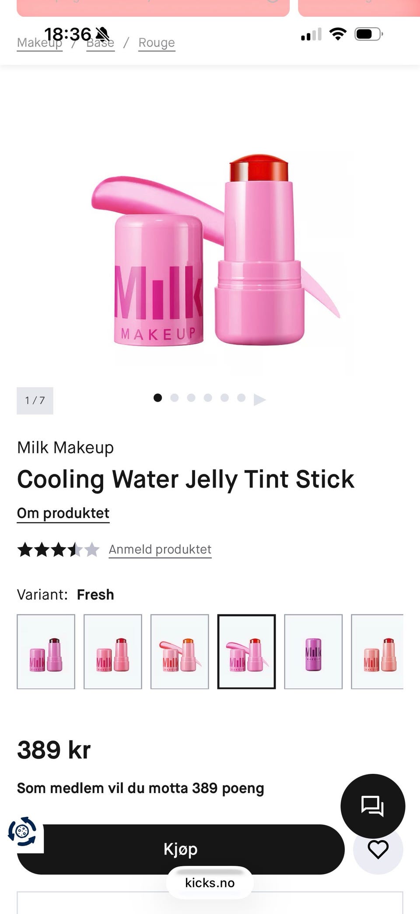This screenshot has width=420, height=914.
Task: Tap the Kjøp buy button
Action: click(181, 849)
